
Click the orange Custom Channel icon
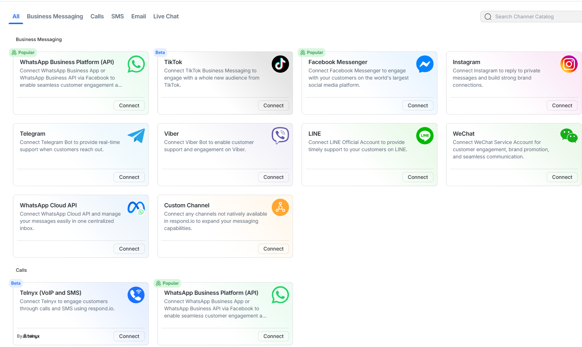pos(280,207)
